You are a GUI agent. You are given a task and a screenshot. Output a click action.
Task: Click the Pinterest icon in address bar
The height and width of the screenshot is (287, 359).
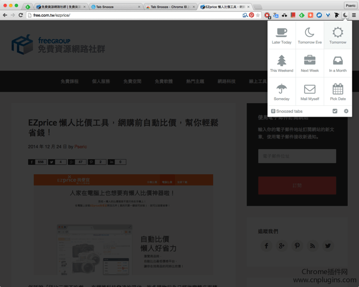point(252,15)
